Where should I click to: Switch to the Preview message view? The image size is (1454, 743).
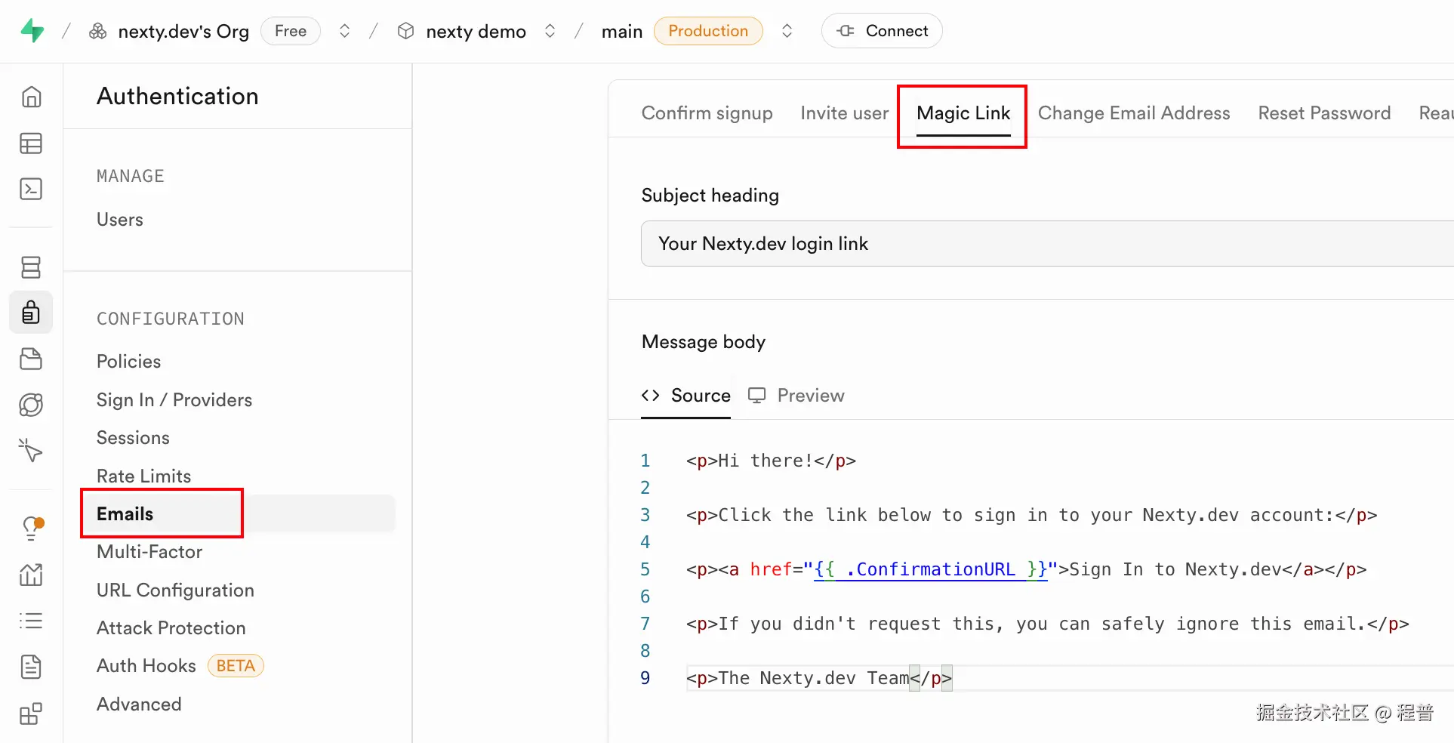[x=796, y=396]
